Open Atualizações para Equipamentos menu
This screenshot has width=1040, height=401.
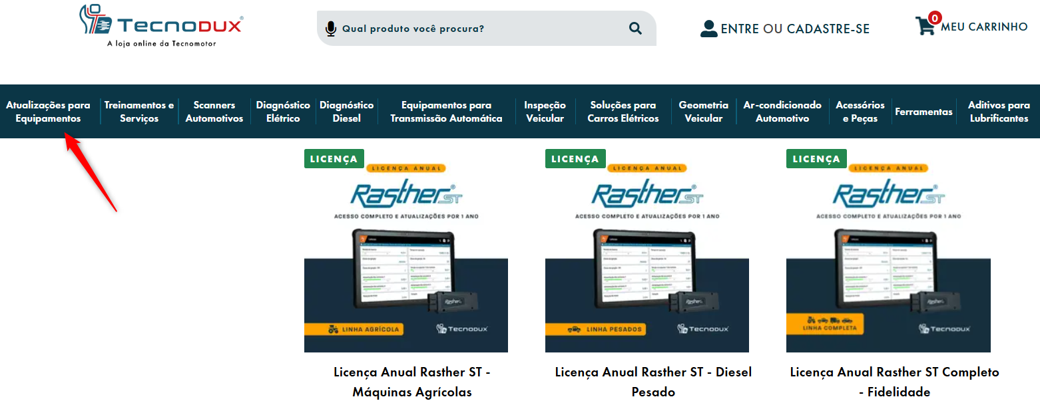coord(48,112)
